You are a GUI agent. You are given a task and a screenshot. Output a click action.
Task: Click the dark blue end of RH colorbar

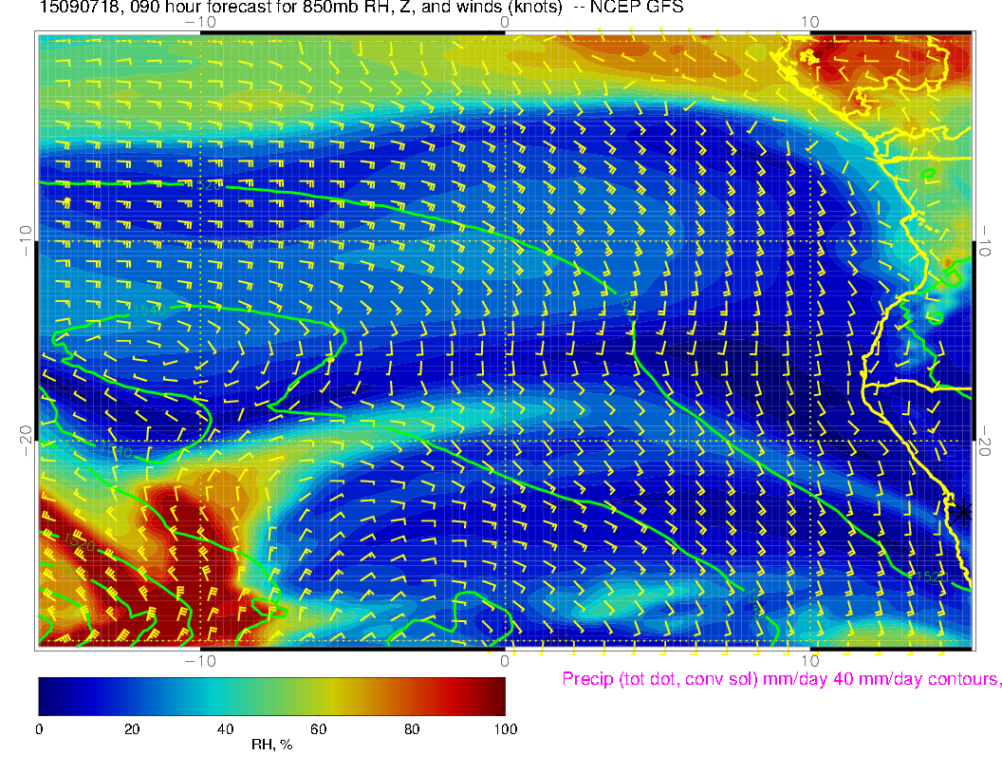(48, 696)
